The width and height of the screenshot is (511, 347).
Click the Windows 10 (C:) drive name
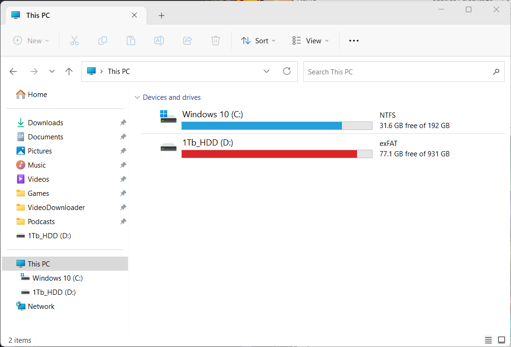[x=212, y=114]
